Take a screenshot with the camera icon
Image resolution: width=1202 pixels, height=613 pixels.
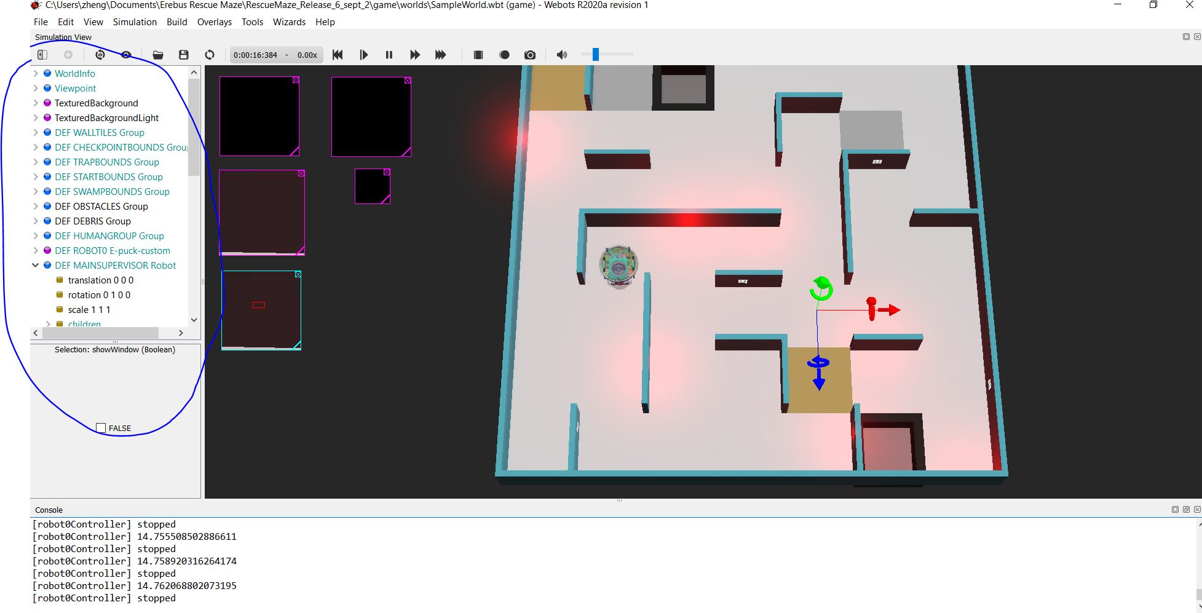tap(529, 55)
